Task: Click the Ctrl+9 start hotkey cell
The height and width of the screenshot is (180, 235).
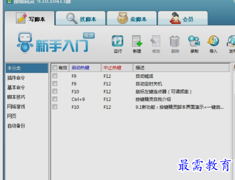Action: pos(78,99)
